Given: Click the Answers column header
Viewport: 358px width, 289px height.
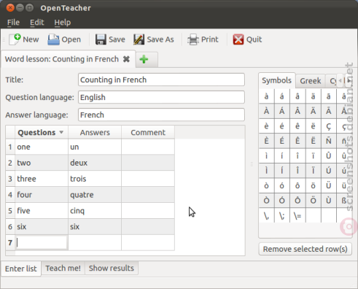Looking at the screenshot, I should (95, 132).
